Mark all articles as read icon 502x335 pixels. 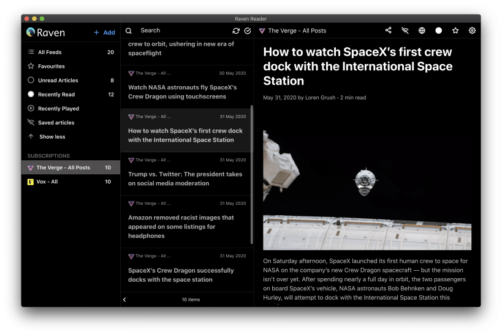(248, 31)
